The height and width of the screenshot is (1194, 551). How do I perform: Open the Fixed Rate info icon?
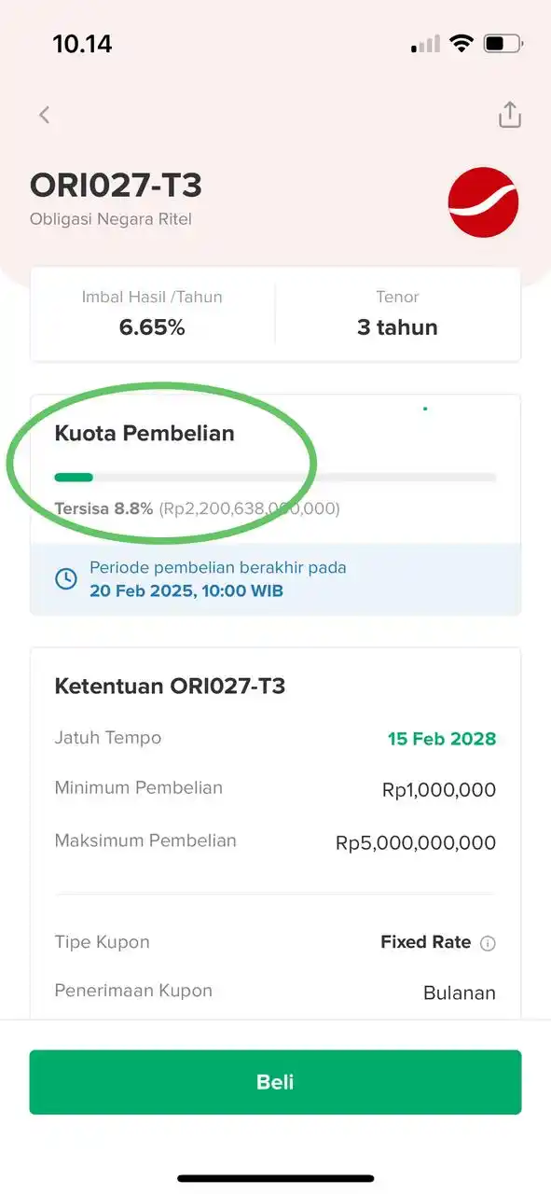(488, 943)
